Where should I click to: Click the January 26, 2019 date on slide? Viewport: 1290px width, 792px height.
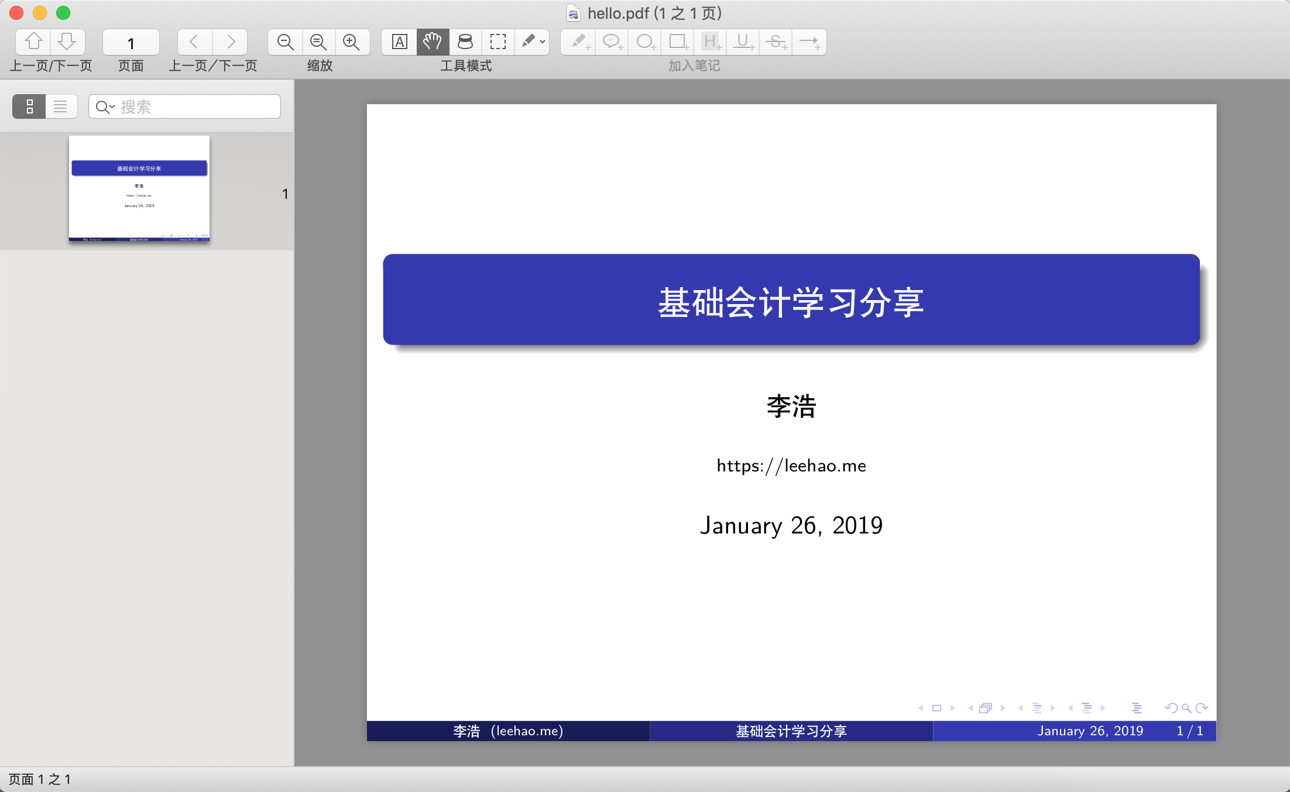[791, 525]
